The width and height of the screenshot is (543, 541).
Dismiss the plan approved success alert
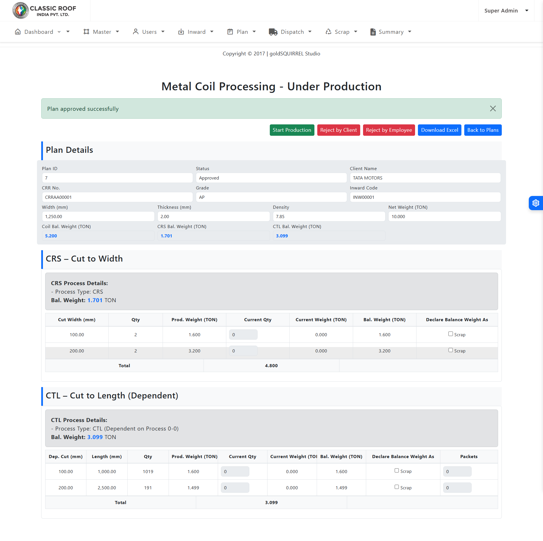493,108
